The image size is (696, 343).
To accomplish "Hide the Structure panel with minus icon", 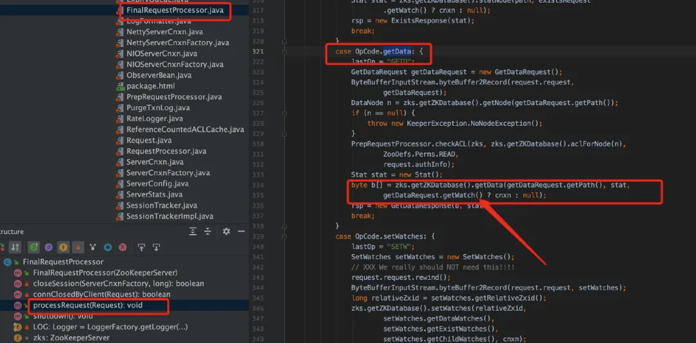I will point(241,231).
